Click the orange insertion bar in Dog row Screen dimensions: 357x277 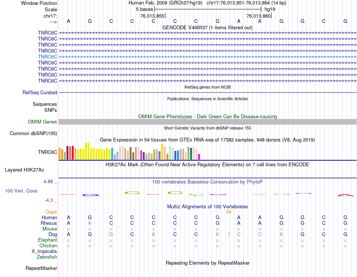(229, 234)
